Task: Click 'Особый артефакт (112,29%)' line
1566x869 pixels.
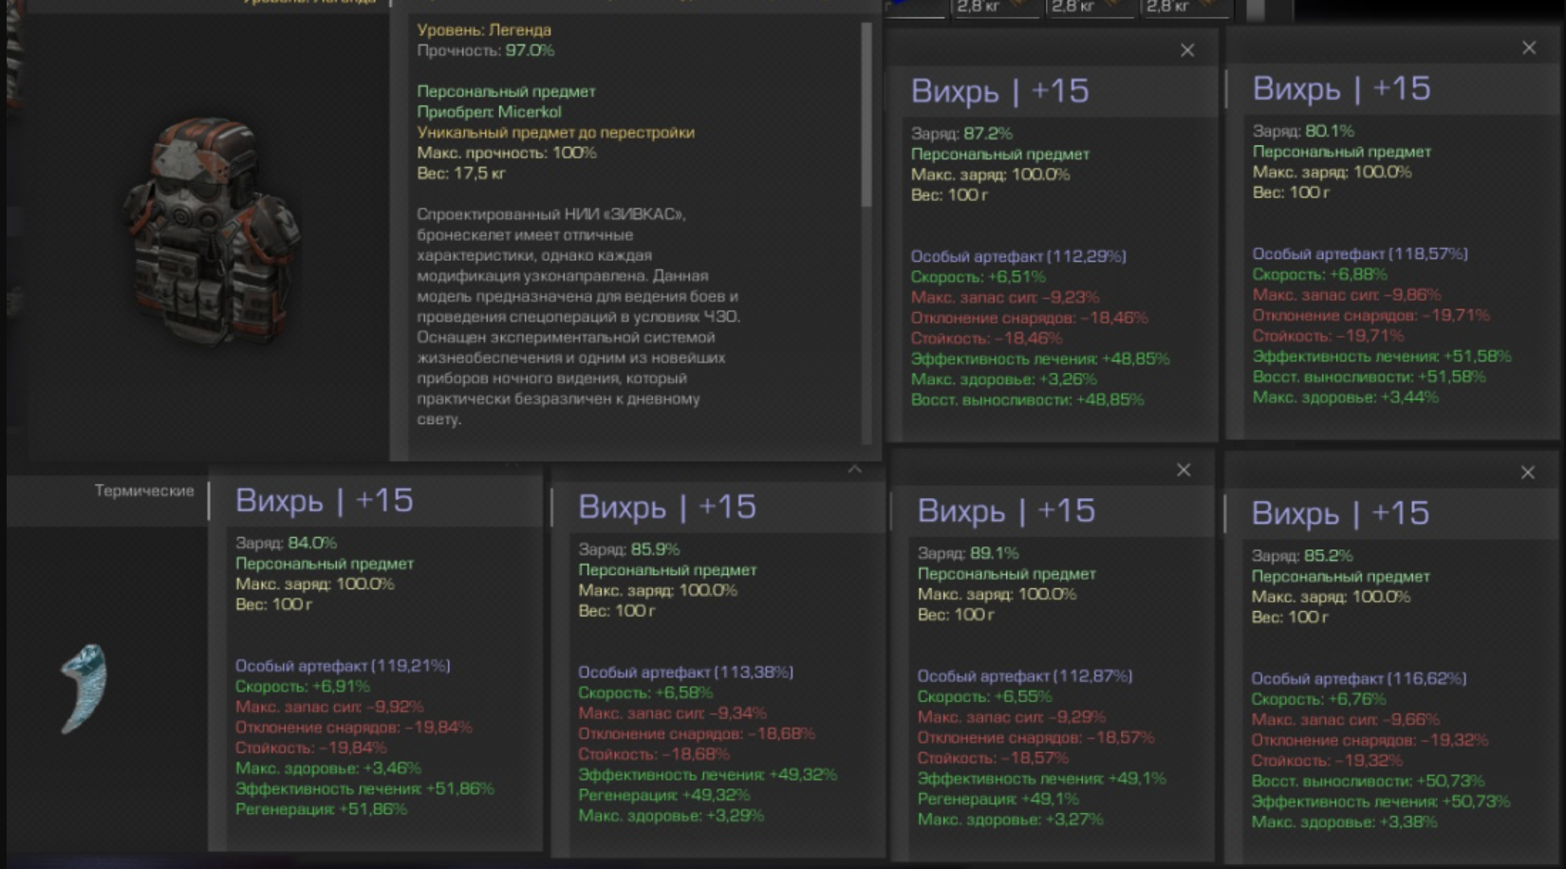Action: [x=1018, y=256]
